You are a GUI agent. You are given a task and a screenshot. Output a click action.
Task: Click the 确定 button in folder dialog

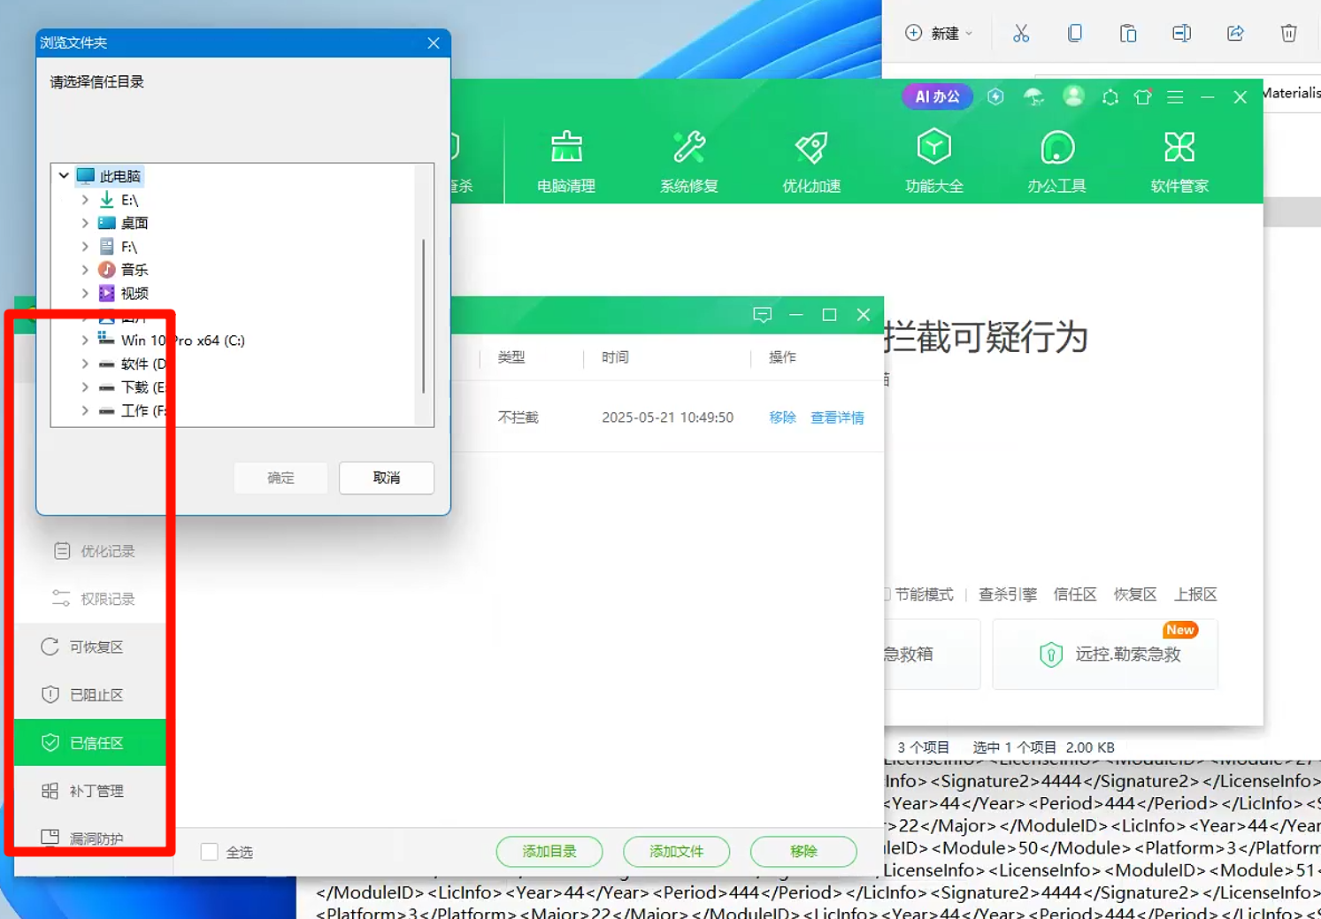280,478
